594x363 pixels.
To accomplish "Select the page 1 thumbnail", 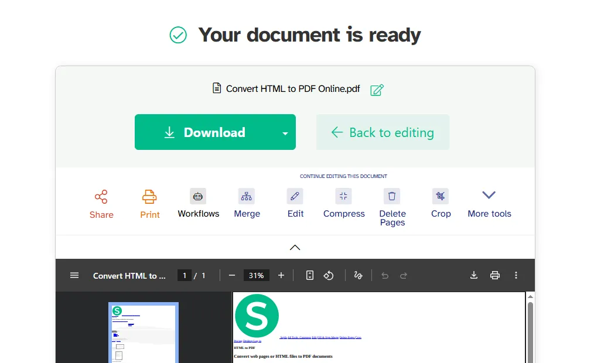I will click(144, 333).
